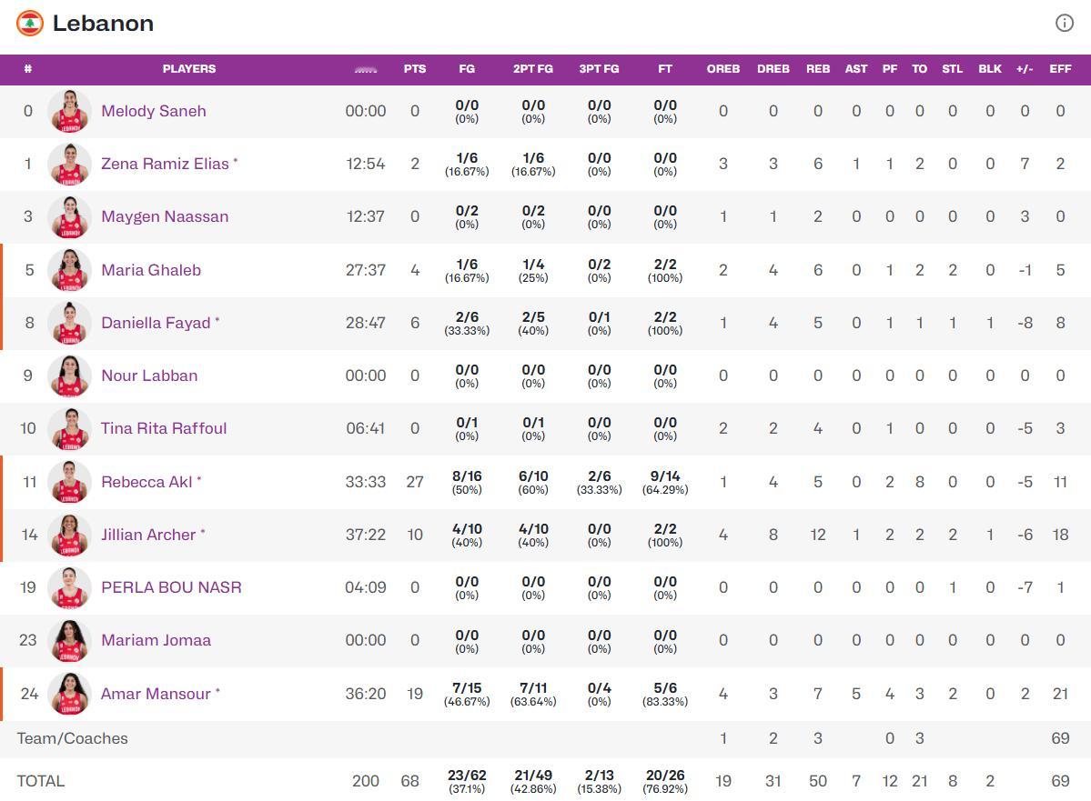The width and height of the screenshot is (1091, 801).
Task: Open Melody Saneh's player photo
Action: [69, 111]
